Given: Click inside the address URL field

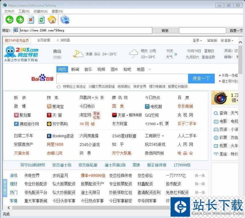Looking at the screenshot, I should click(x=86, y=30).
